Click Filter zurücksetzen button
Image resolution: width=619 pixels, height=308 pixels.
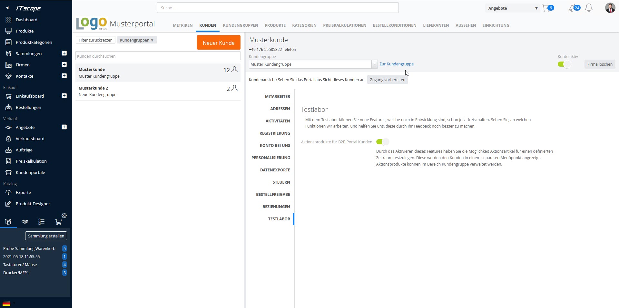(95, 40)
